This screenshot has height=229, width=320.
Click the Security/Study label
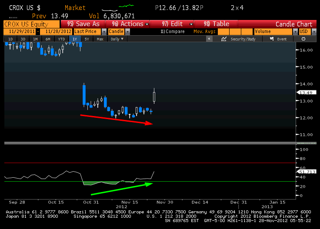pyautogui.click(x=243, y=39)
